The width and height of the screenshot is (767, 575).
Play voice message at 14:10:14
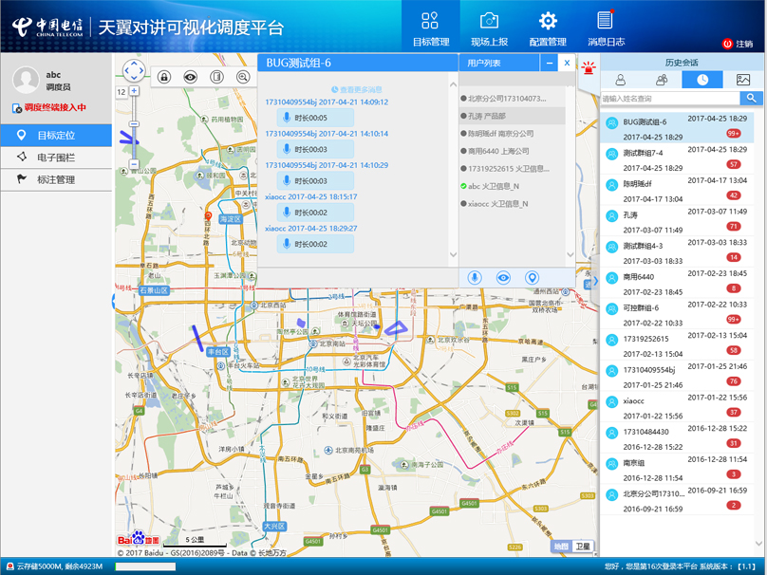[315, 149]
